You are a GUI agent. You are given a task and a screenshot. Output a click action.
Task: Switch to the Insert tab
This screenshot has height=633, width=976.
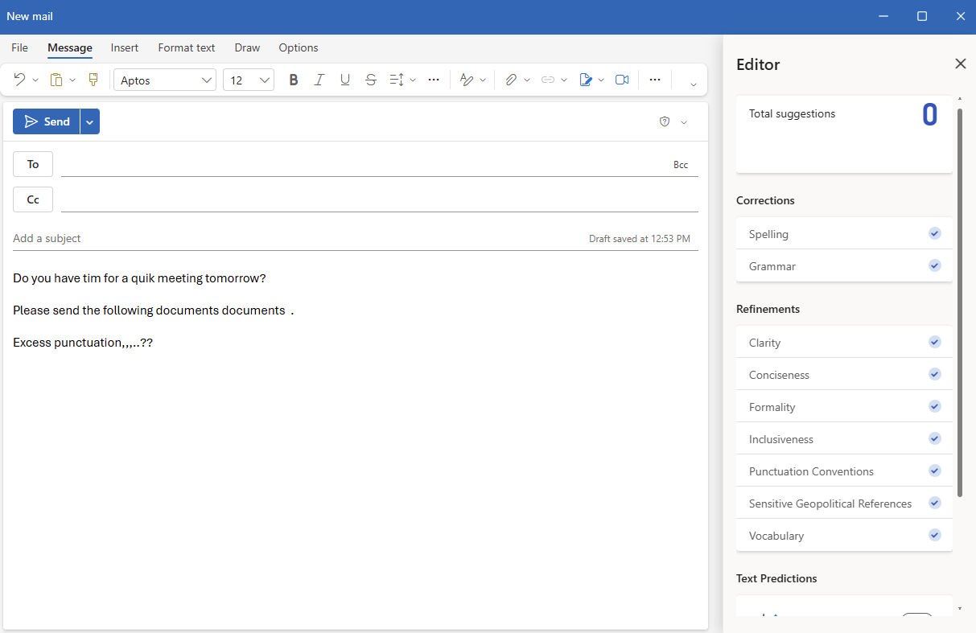point(125,47)
